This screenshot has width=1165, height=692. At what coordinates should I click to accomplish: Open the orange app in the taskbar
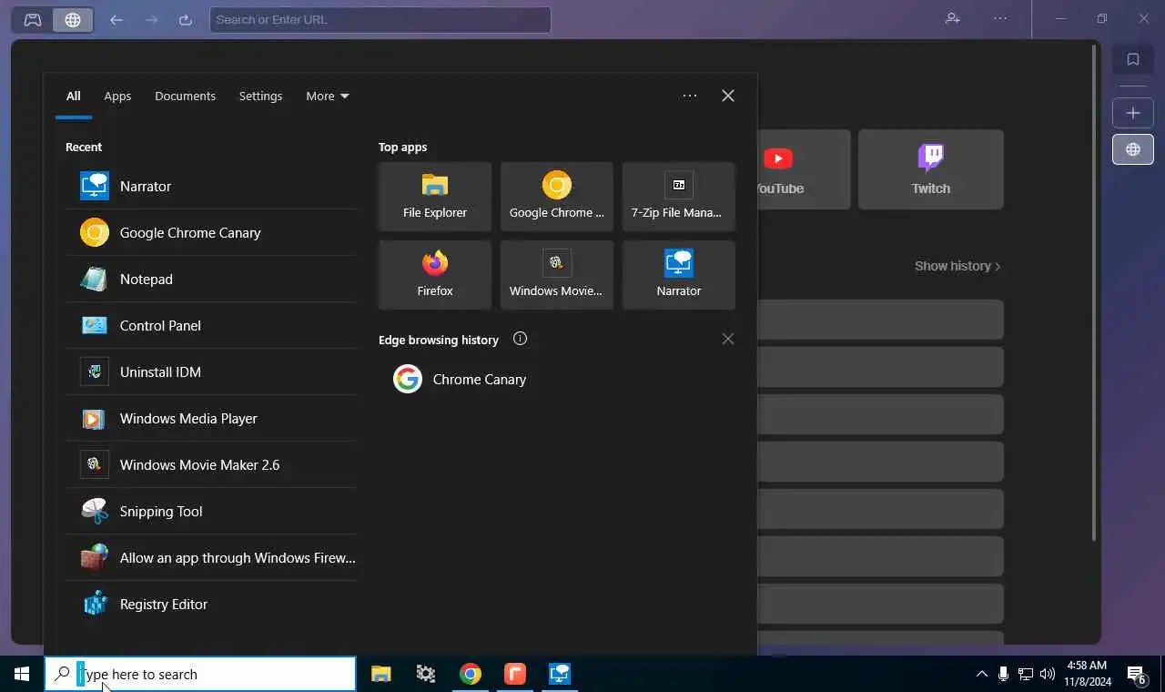click(x=515, y=674)
